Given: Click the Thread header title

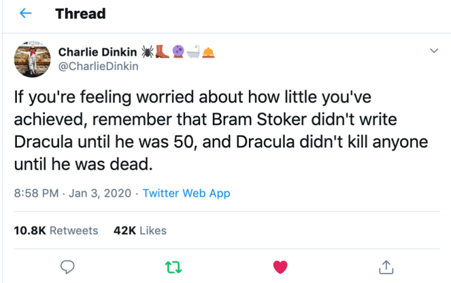Looking at the screenshot, I should click(80, 14).
